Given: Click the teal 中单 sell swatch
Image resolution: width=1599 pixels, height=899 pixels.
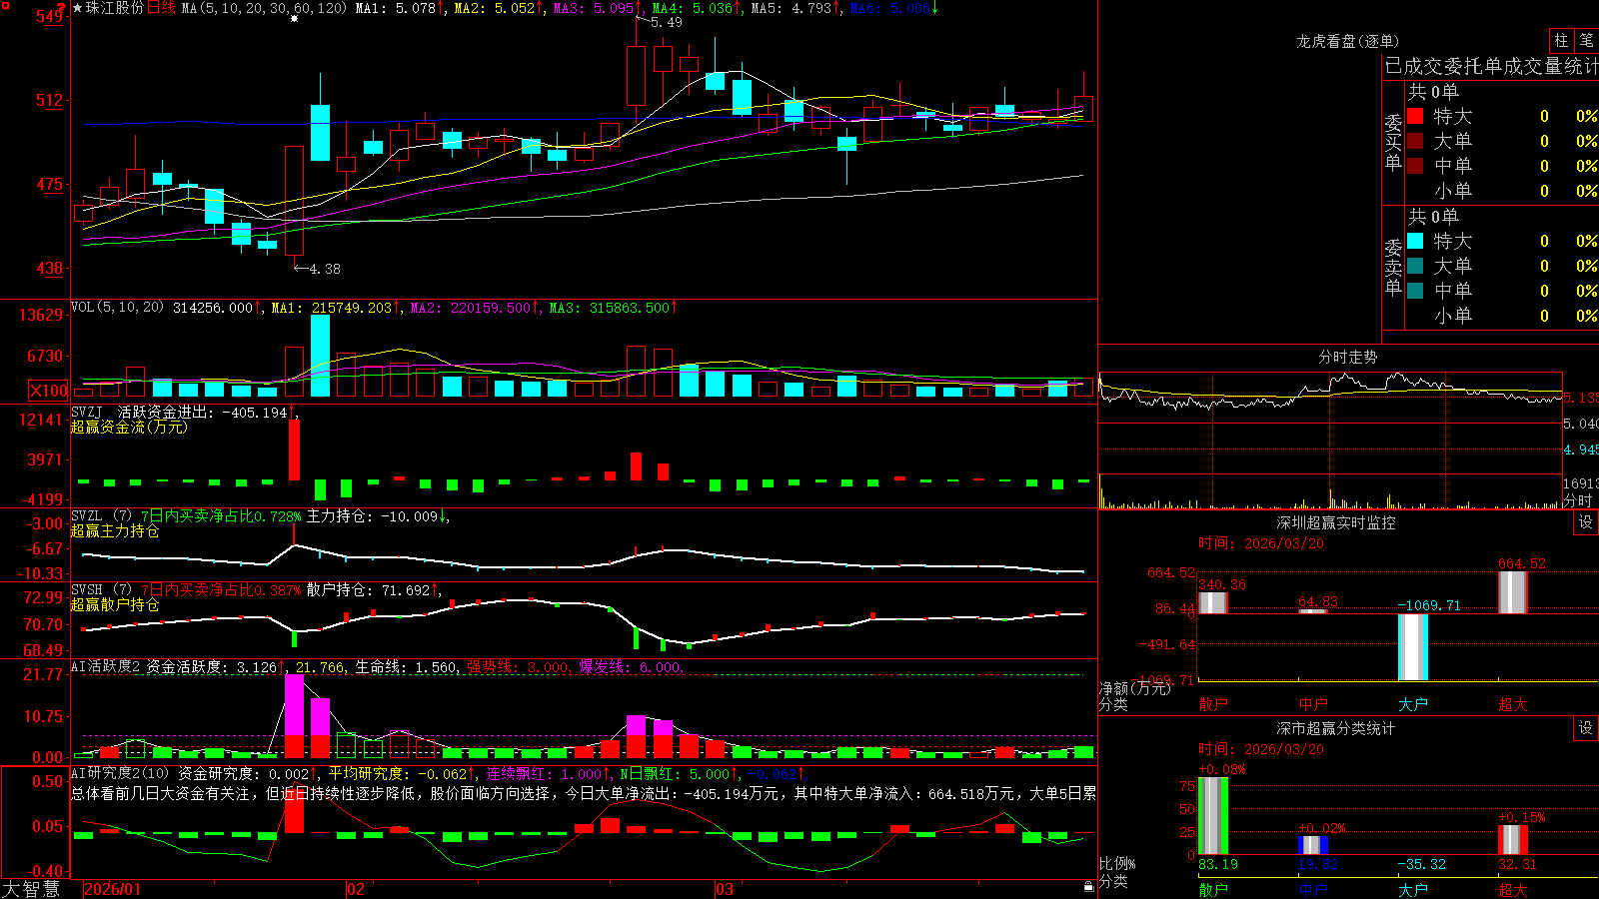Looking at the screenshot, I should [1415, 291].
